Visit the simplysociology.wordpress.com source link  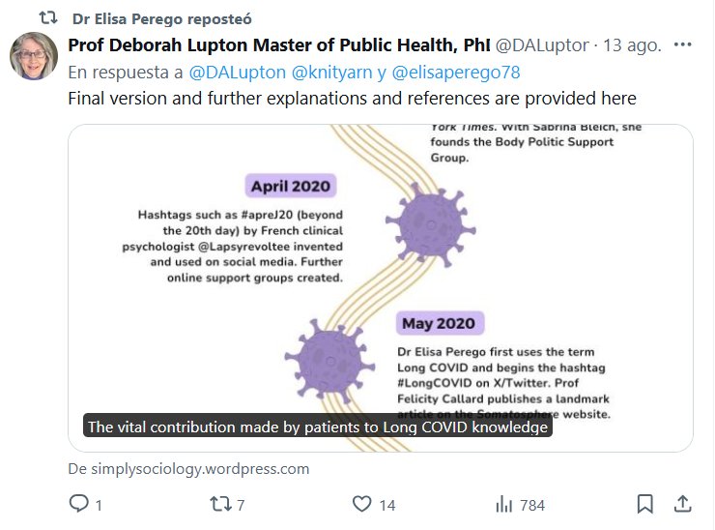point(188,469)
